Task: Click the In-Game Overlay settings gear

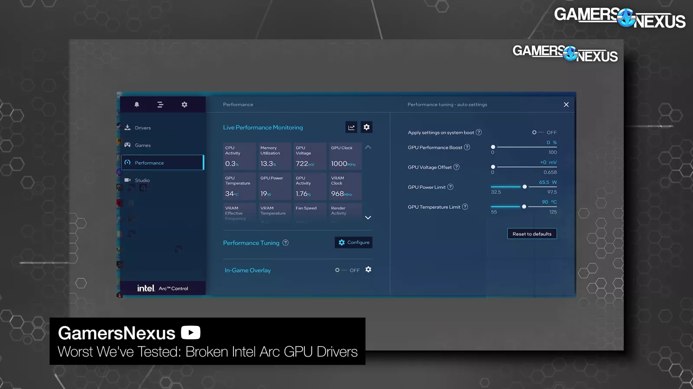Action: point(368,270)
